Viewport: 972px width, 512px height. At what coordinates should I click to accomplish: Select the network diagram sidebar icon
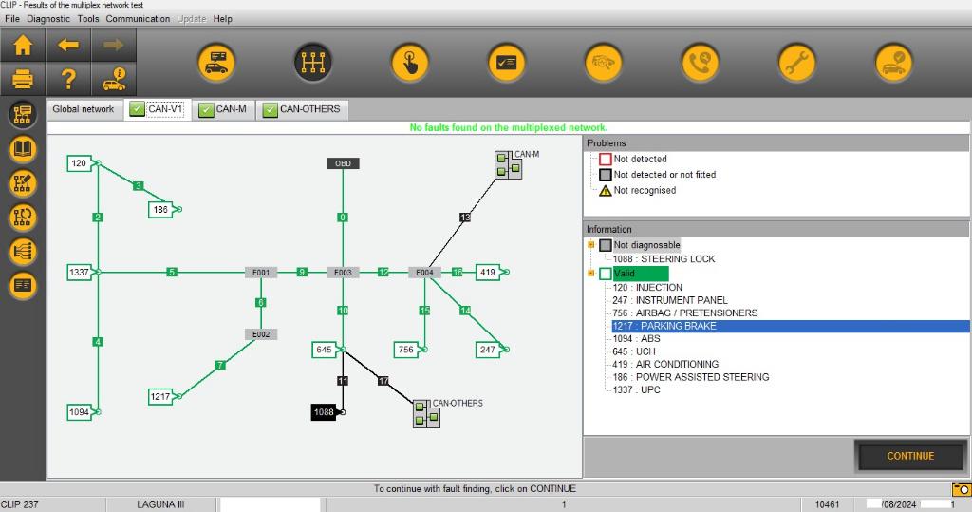tap(23, 115)
